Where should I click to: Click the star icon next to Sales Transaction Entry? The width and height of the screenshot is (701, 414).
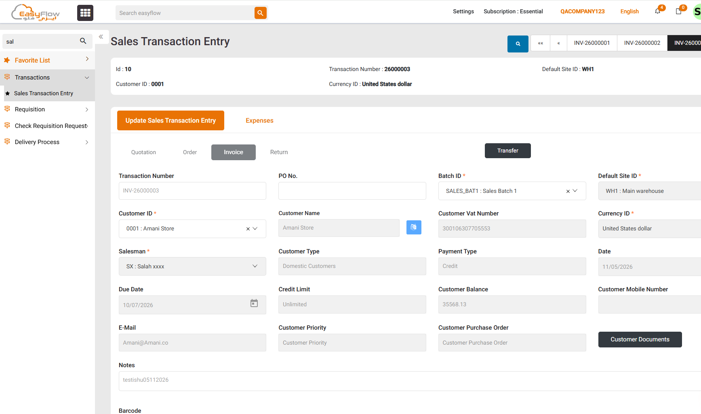click(7, 93)
